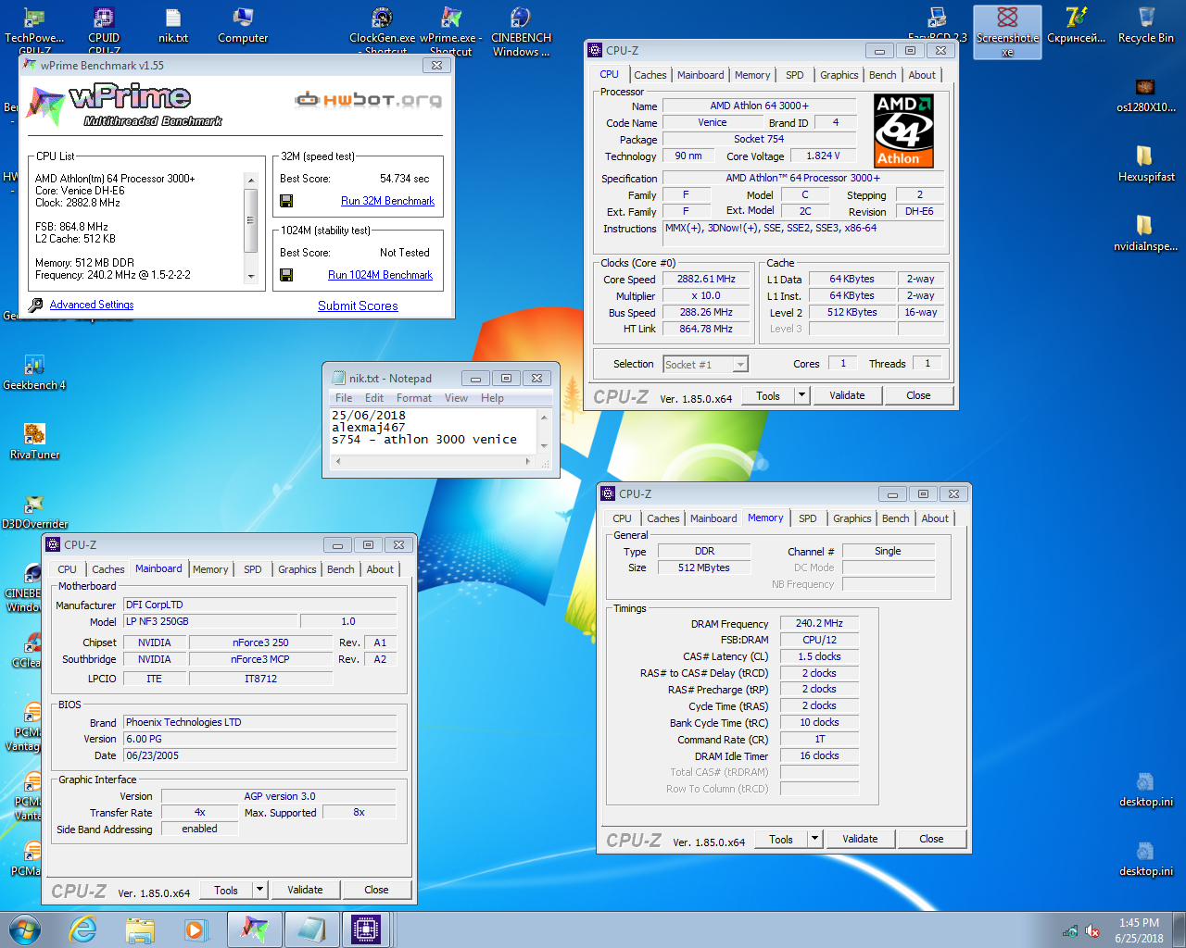Viewport: 1186px width, 948px height.
Task: Open Internet Explorer from the taskbar
Action: 83,929
